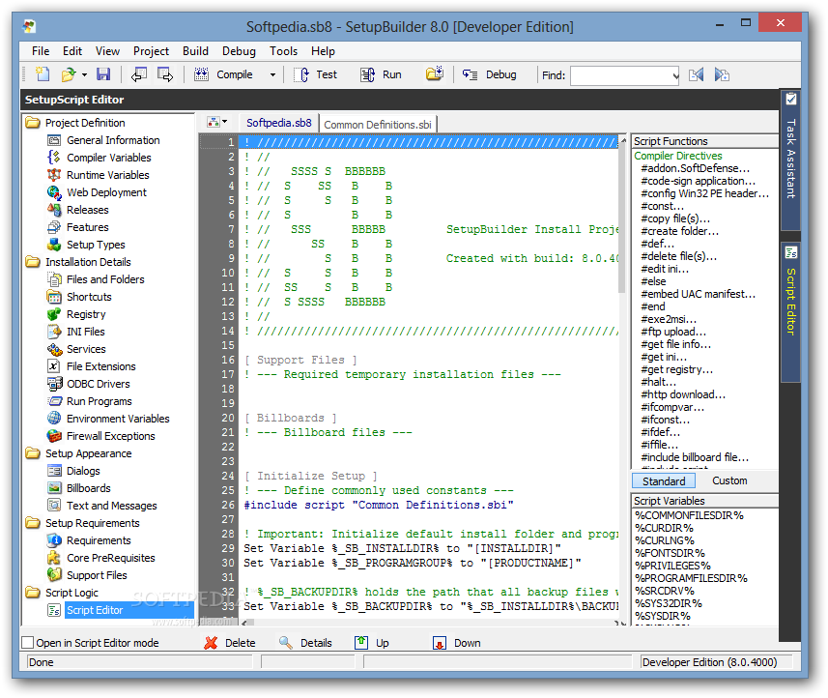Click the Test toolbar button
The image size is (828, 698).
(x=316, y=74)
